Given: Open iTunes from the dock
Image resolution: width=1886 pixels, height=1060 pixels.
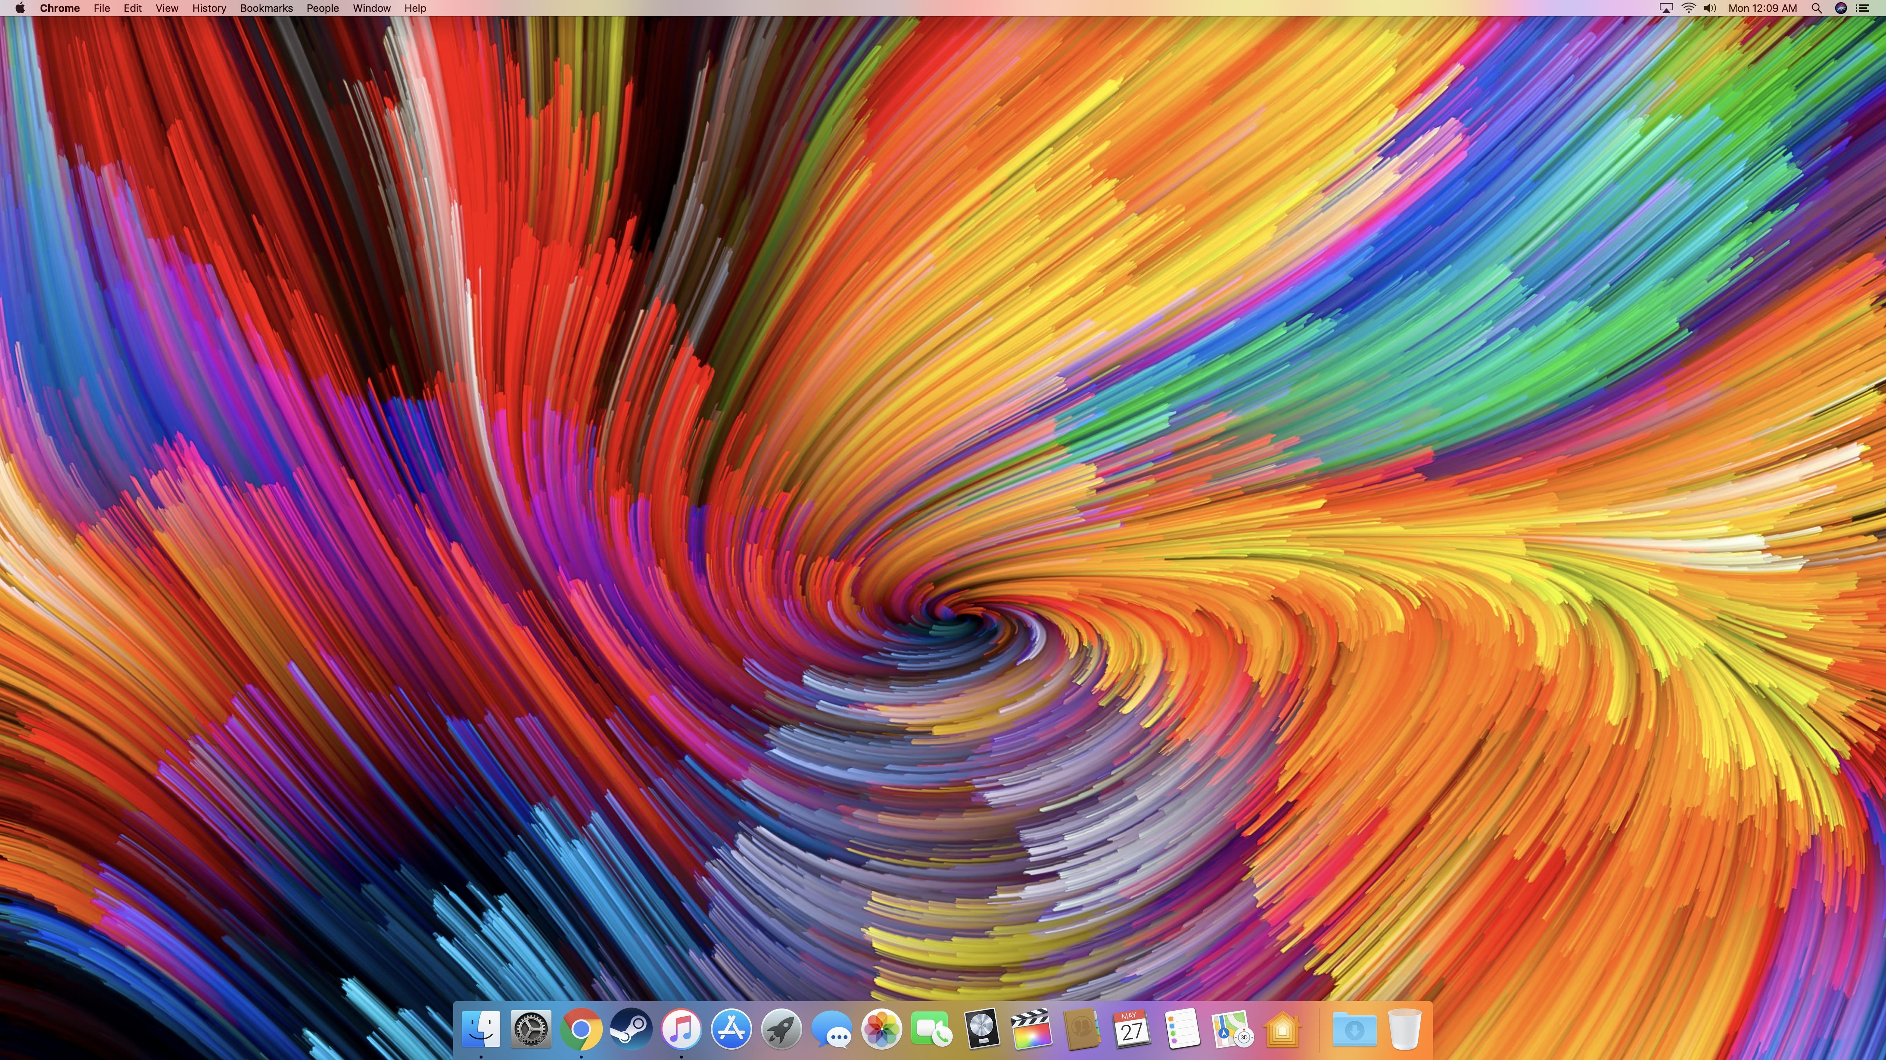Looking at the screenshot, I should [x=681, y=1029].
